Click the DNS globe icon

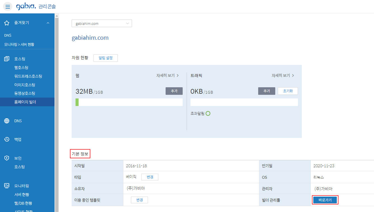click(7, 121)
